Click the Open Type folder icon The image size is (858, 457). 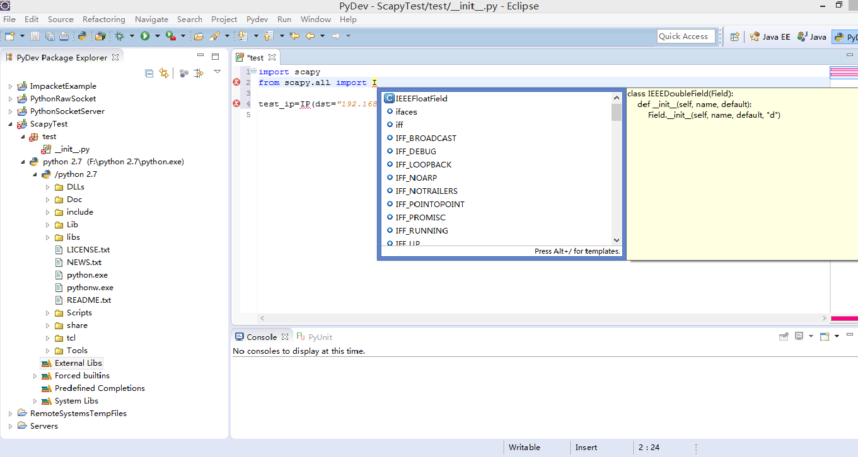tap(199, 36)
